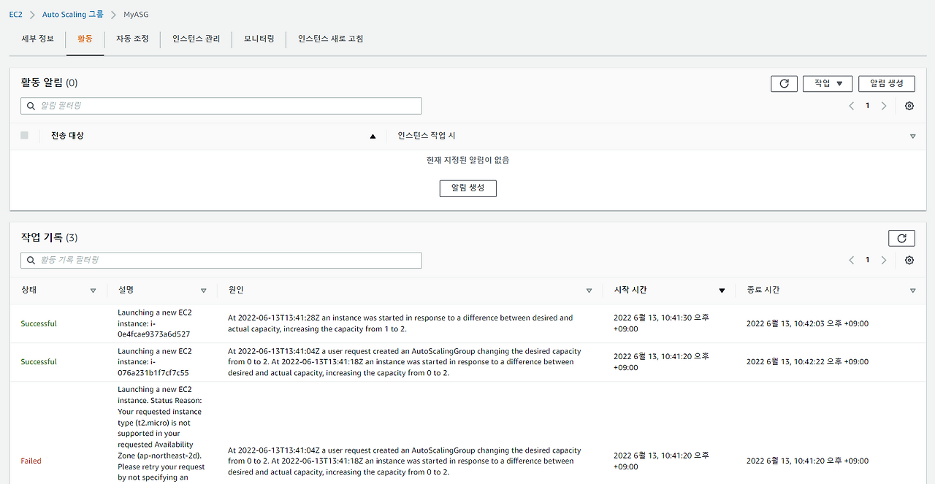Click 현재 지정된 알림이 없음 message
Viewport: 935px width, 484px height.
[467, 160]
